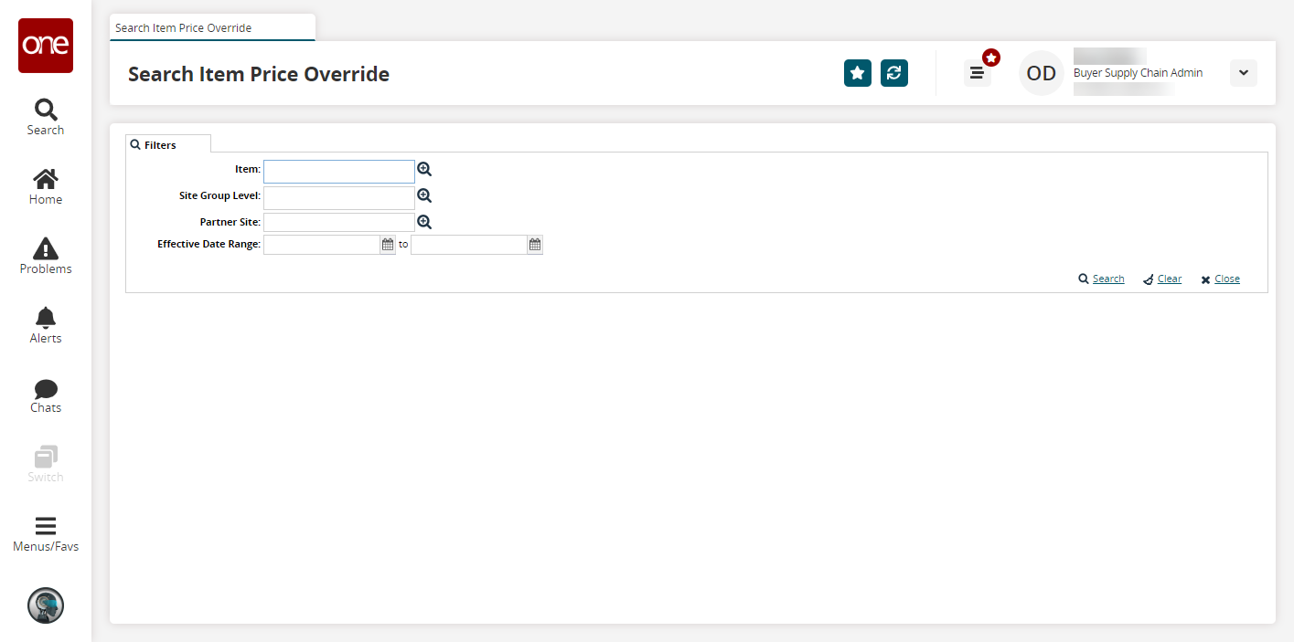The width and height of the screenshot is (1294, 642).
Task: Focus the Item text input field
Action: coord(338,172)
